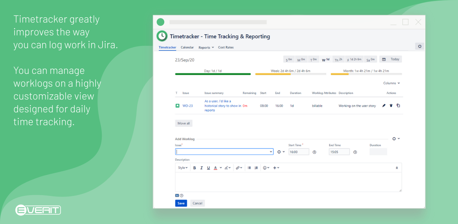
Task: Click the Timetracker clock logo in header
Action: coord(162,36)
